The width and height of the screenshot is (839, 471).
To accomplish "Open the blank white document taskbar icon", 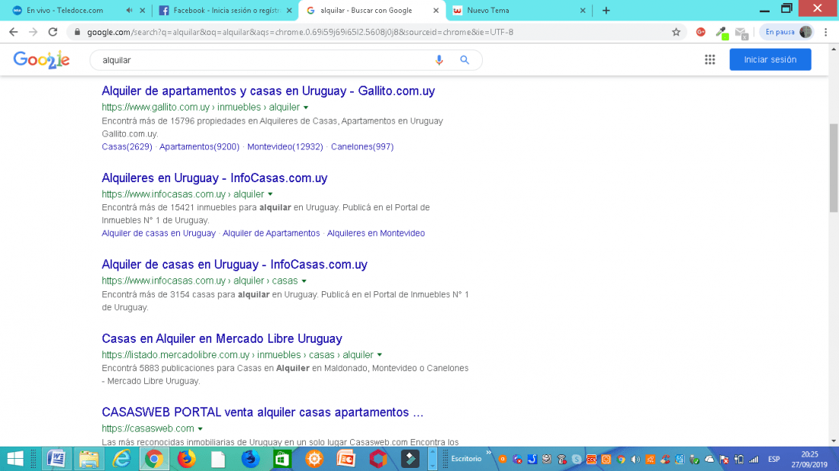I will point(218,459).
